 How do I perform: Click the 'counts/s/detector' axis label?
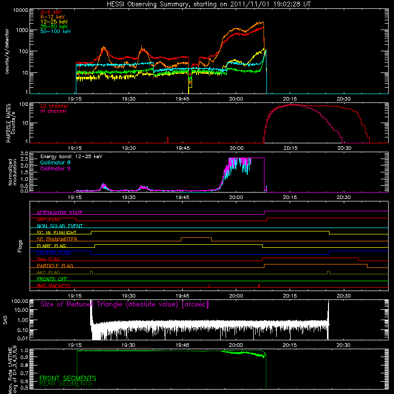(x=7, y=51)
